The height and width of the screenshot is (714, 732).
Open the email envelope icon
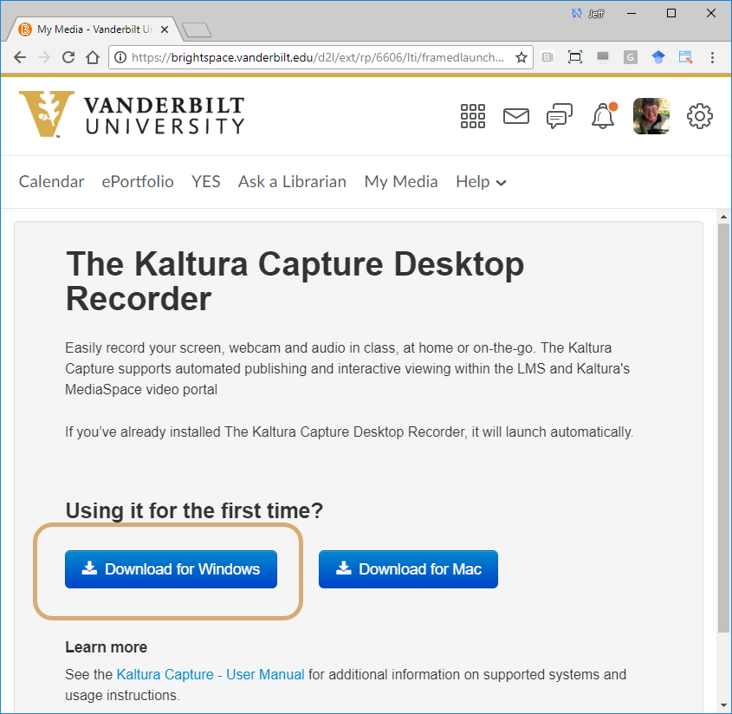[x=516, y=116]
